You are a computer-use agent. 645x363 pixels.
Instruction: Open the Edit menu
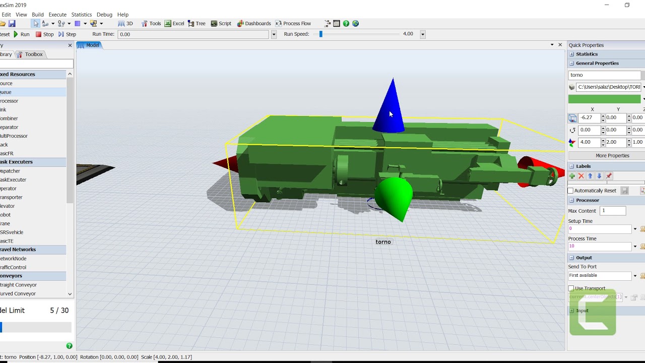point(6,15)
